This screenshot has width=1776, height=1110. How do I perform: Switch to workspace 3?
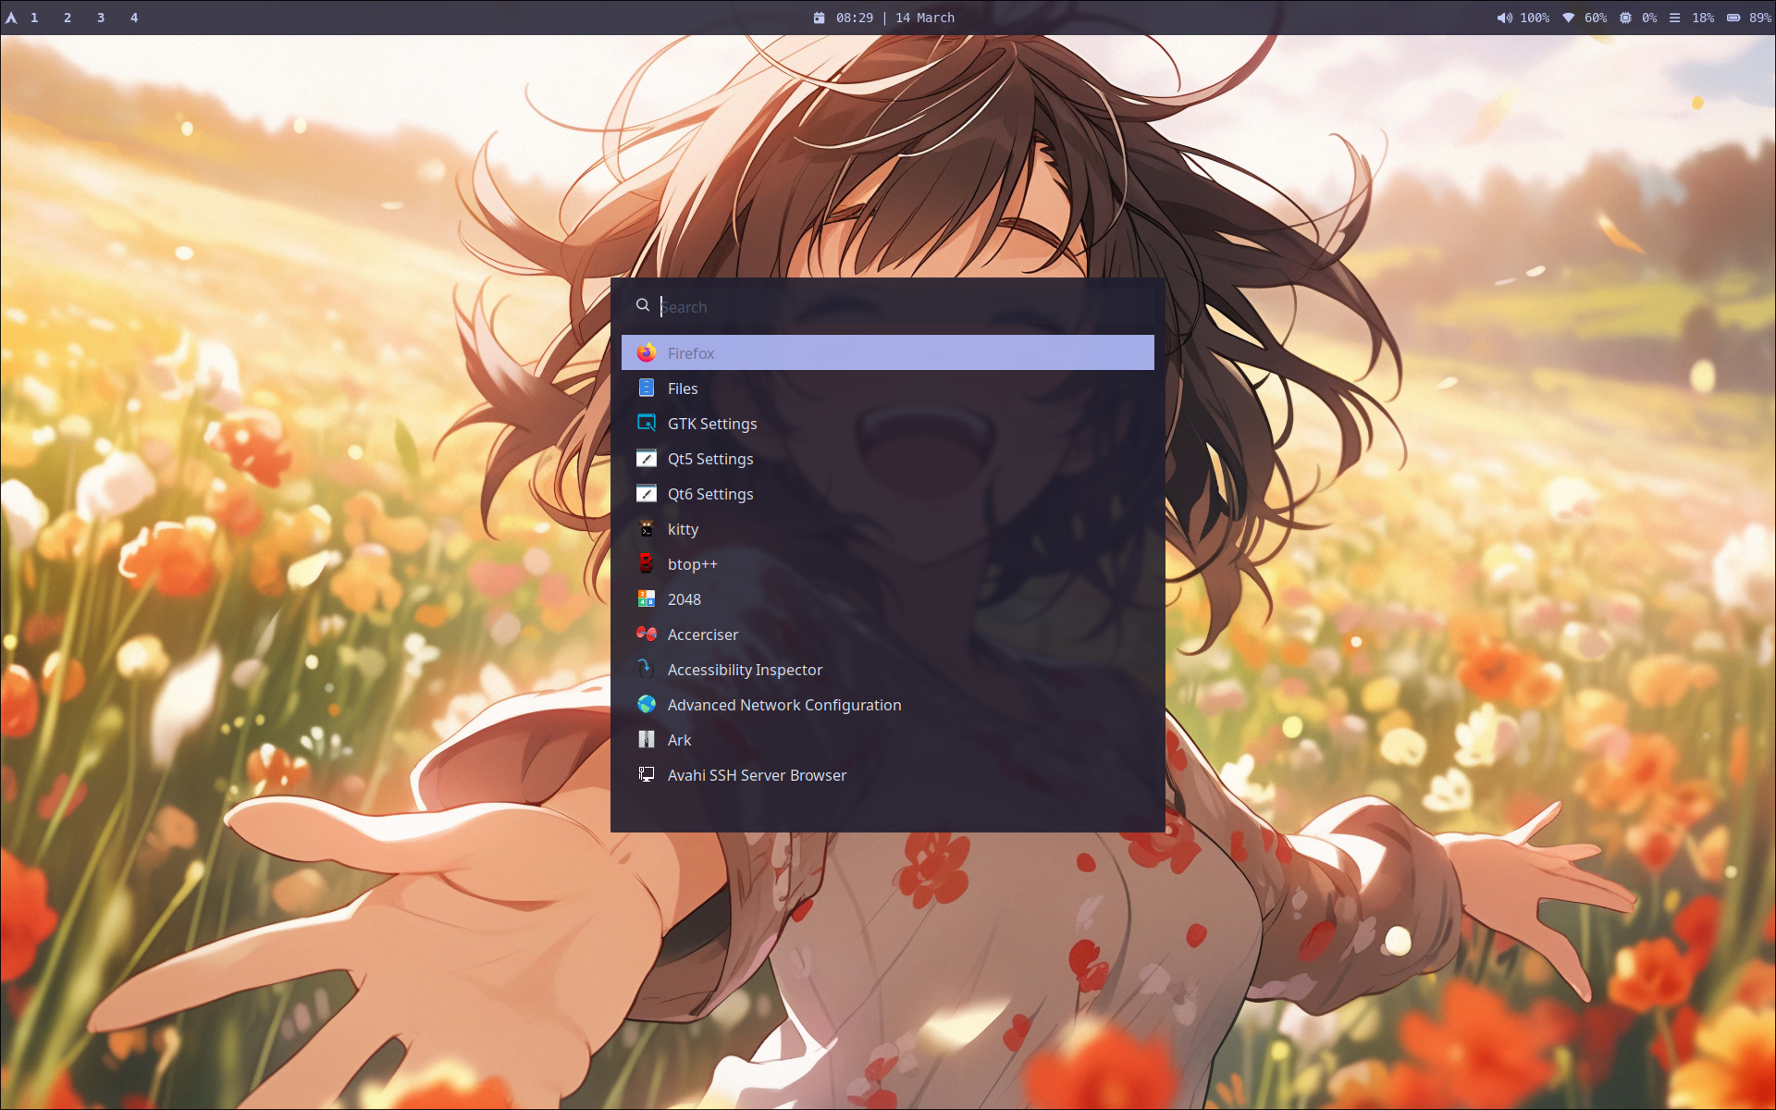[101, 18]
